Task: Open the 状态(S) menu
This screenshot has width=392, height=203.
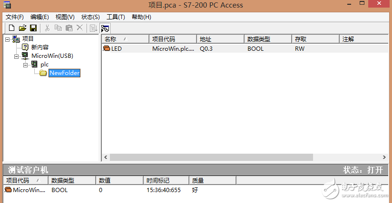Action: click(90, 17)
